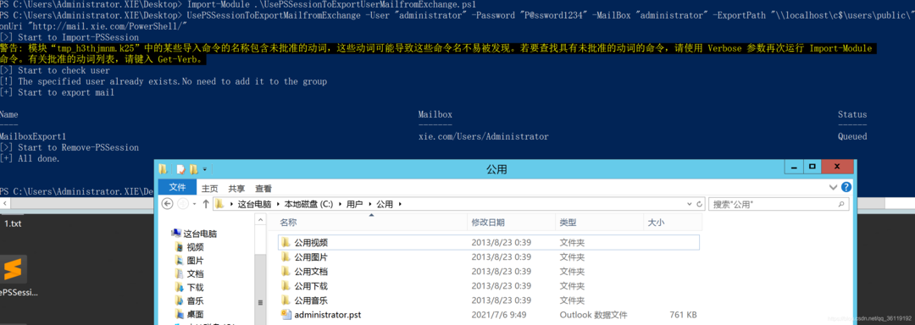
Task: Click the administrator.pst Outlook file icon
Action: [286, 315]
